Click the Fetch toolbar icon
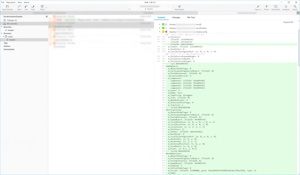The height and width of the screenshot is (175, 300). tap(19, 8)
